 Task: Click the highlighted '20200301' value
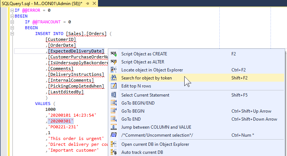pos(61,121)
